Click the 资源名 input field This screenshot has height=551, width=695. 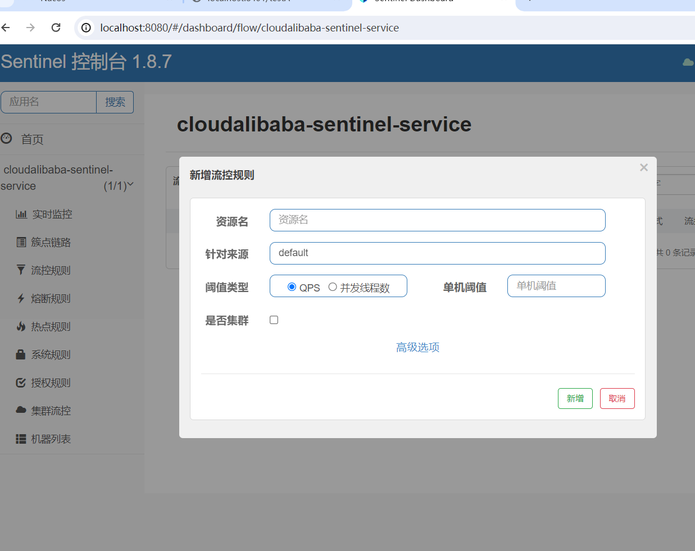438,220
